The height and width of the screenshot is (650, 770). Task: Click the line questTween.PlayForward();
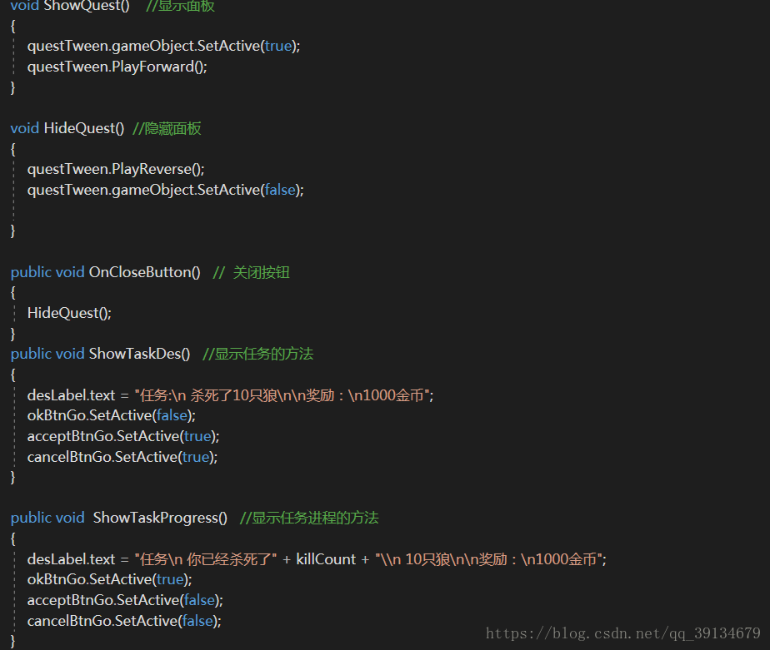[x=117, y=67]
